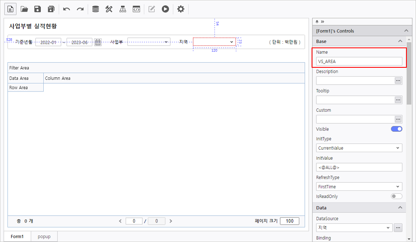Screen dimensions: 416x242
Task: Open the calendar date picker icon
Action: point(98,42)
